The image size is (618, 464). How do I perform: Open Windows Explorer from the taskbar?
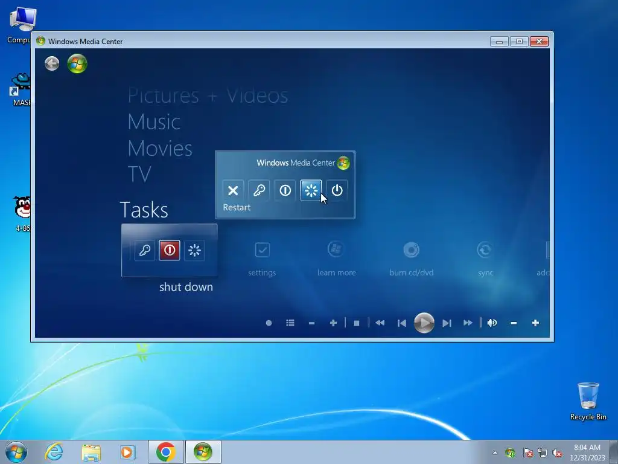click(x=91, y=452)
